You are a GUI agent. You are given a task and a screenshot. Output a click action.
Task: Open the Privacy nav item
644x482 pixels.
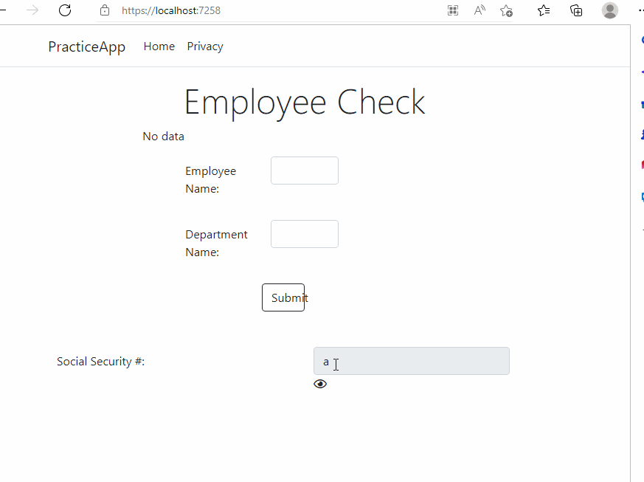205,47
